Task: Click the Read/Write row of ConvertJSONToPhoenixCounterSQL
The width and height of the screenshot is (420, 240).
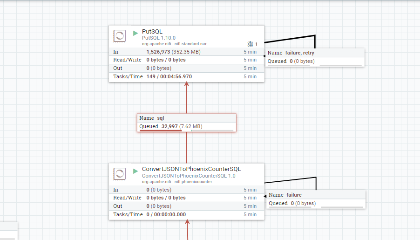Action: tap(186, 198)
